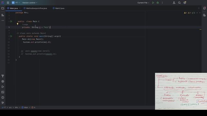The width and height of the screenshot is (207, 116).
Task: Open the YT project dropdown
Action: [16, 3]
